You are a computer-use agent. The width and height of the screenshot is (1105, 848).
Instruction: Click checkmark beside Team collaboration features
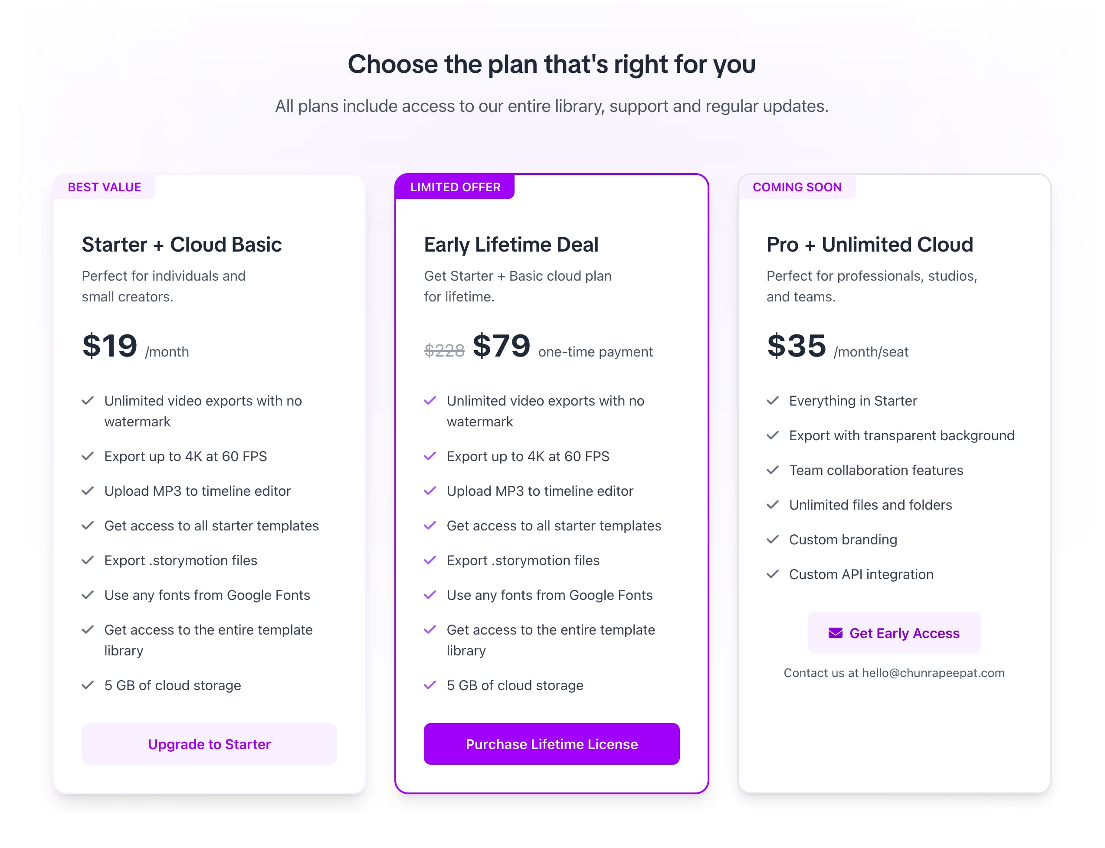(772, 470)
